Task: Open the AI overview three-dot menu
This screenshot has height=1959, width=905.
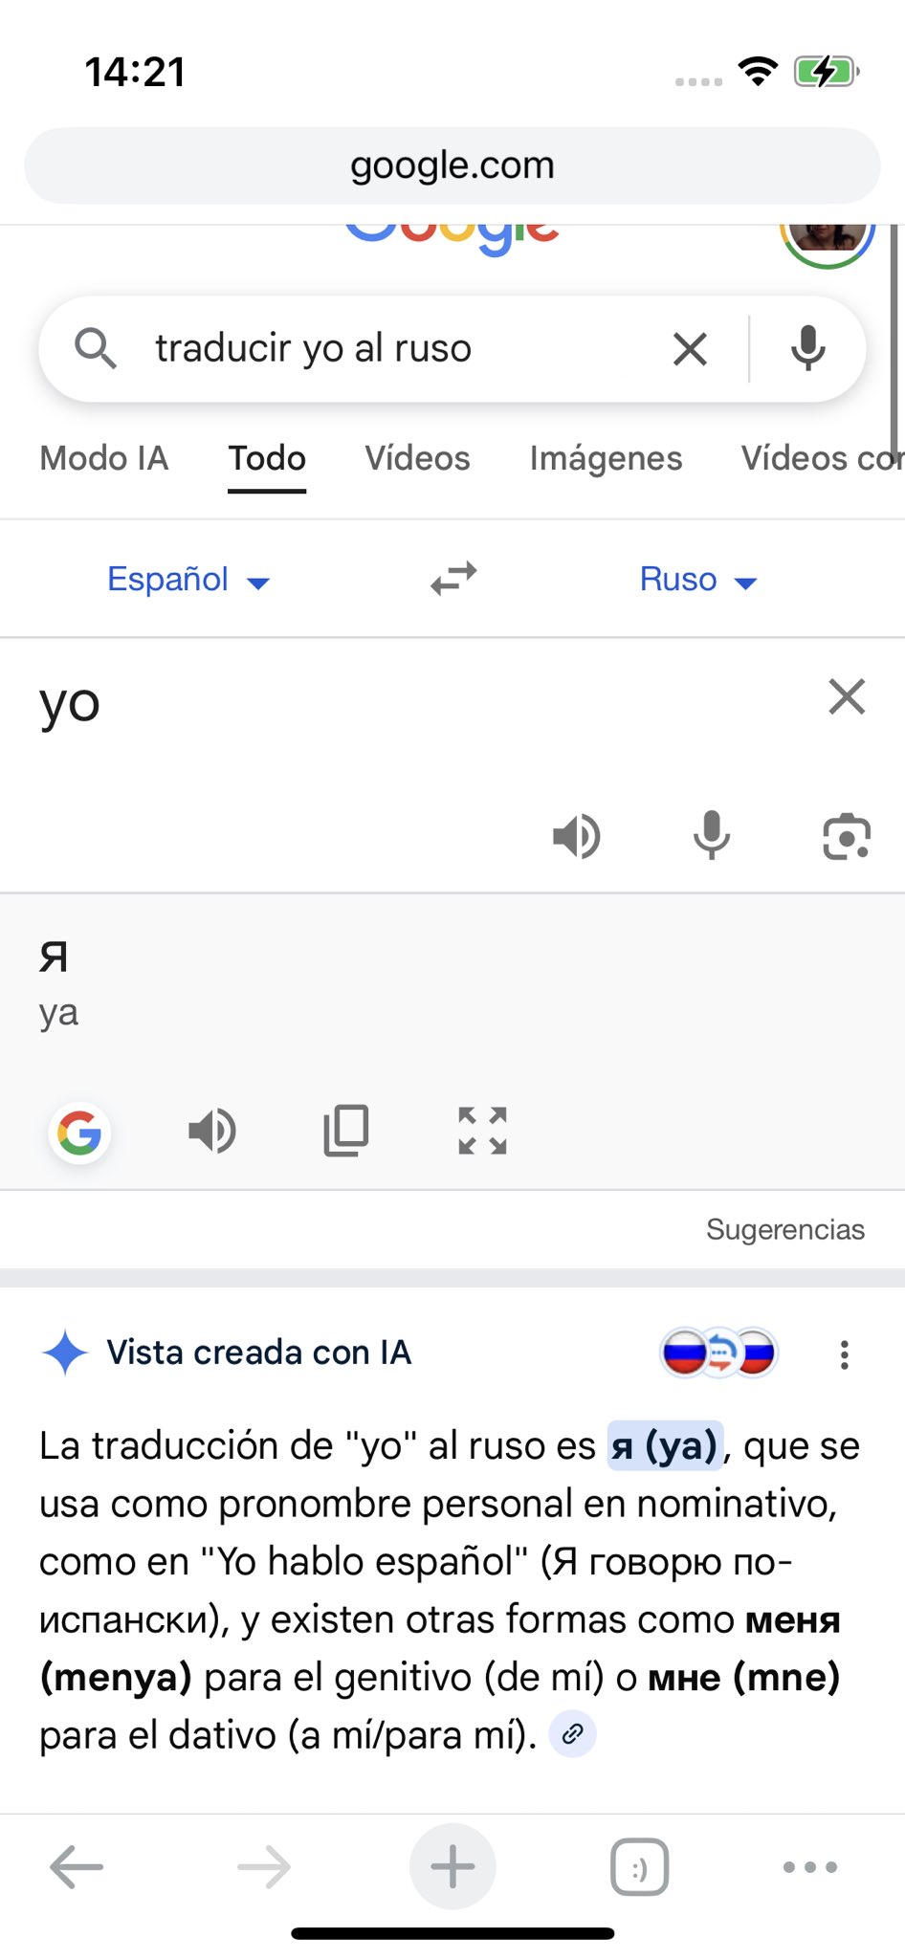Action: coord(844,1354)
